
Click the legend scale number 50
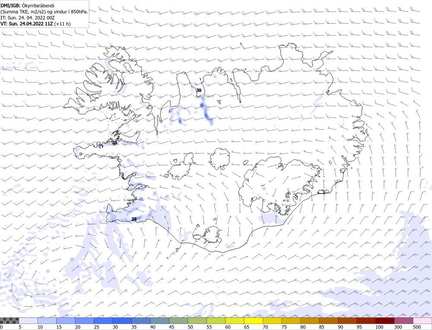(190, 327)
